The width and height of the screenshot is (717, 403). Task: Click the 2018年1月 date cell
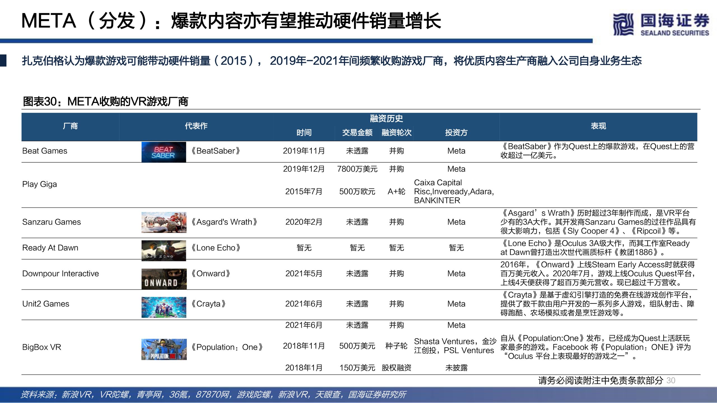point(304,368)
